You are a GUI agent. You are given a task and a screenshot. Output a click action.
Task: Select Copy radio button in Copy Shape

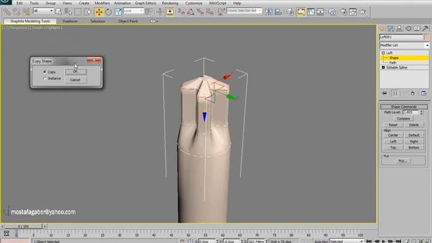[45, 72]
